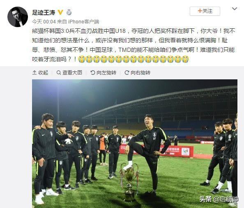The width and height of the screenshot is (244, 208).
Task: Collapse the image with 收起
Action: point(40,72)
